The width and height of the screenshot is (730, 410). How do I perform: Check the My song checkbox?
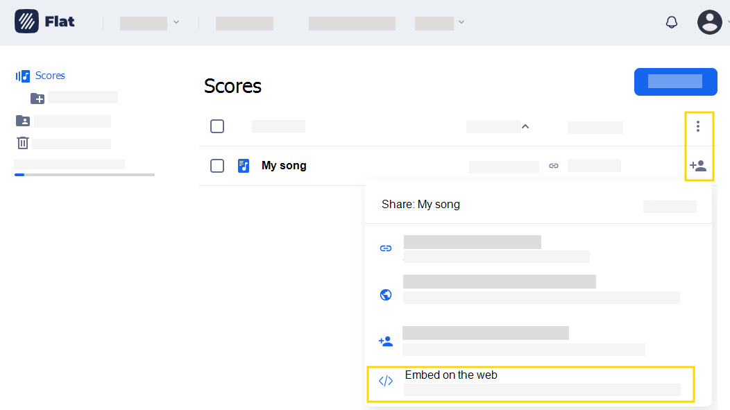click(217, 166)
